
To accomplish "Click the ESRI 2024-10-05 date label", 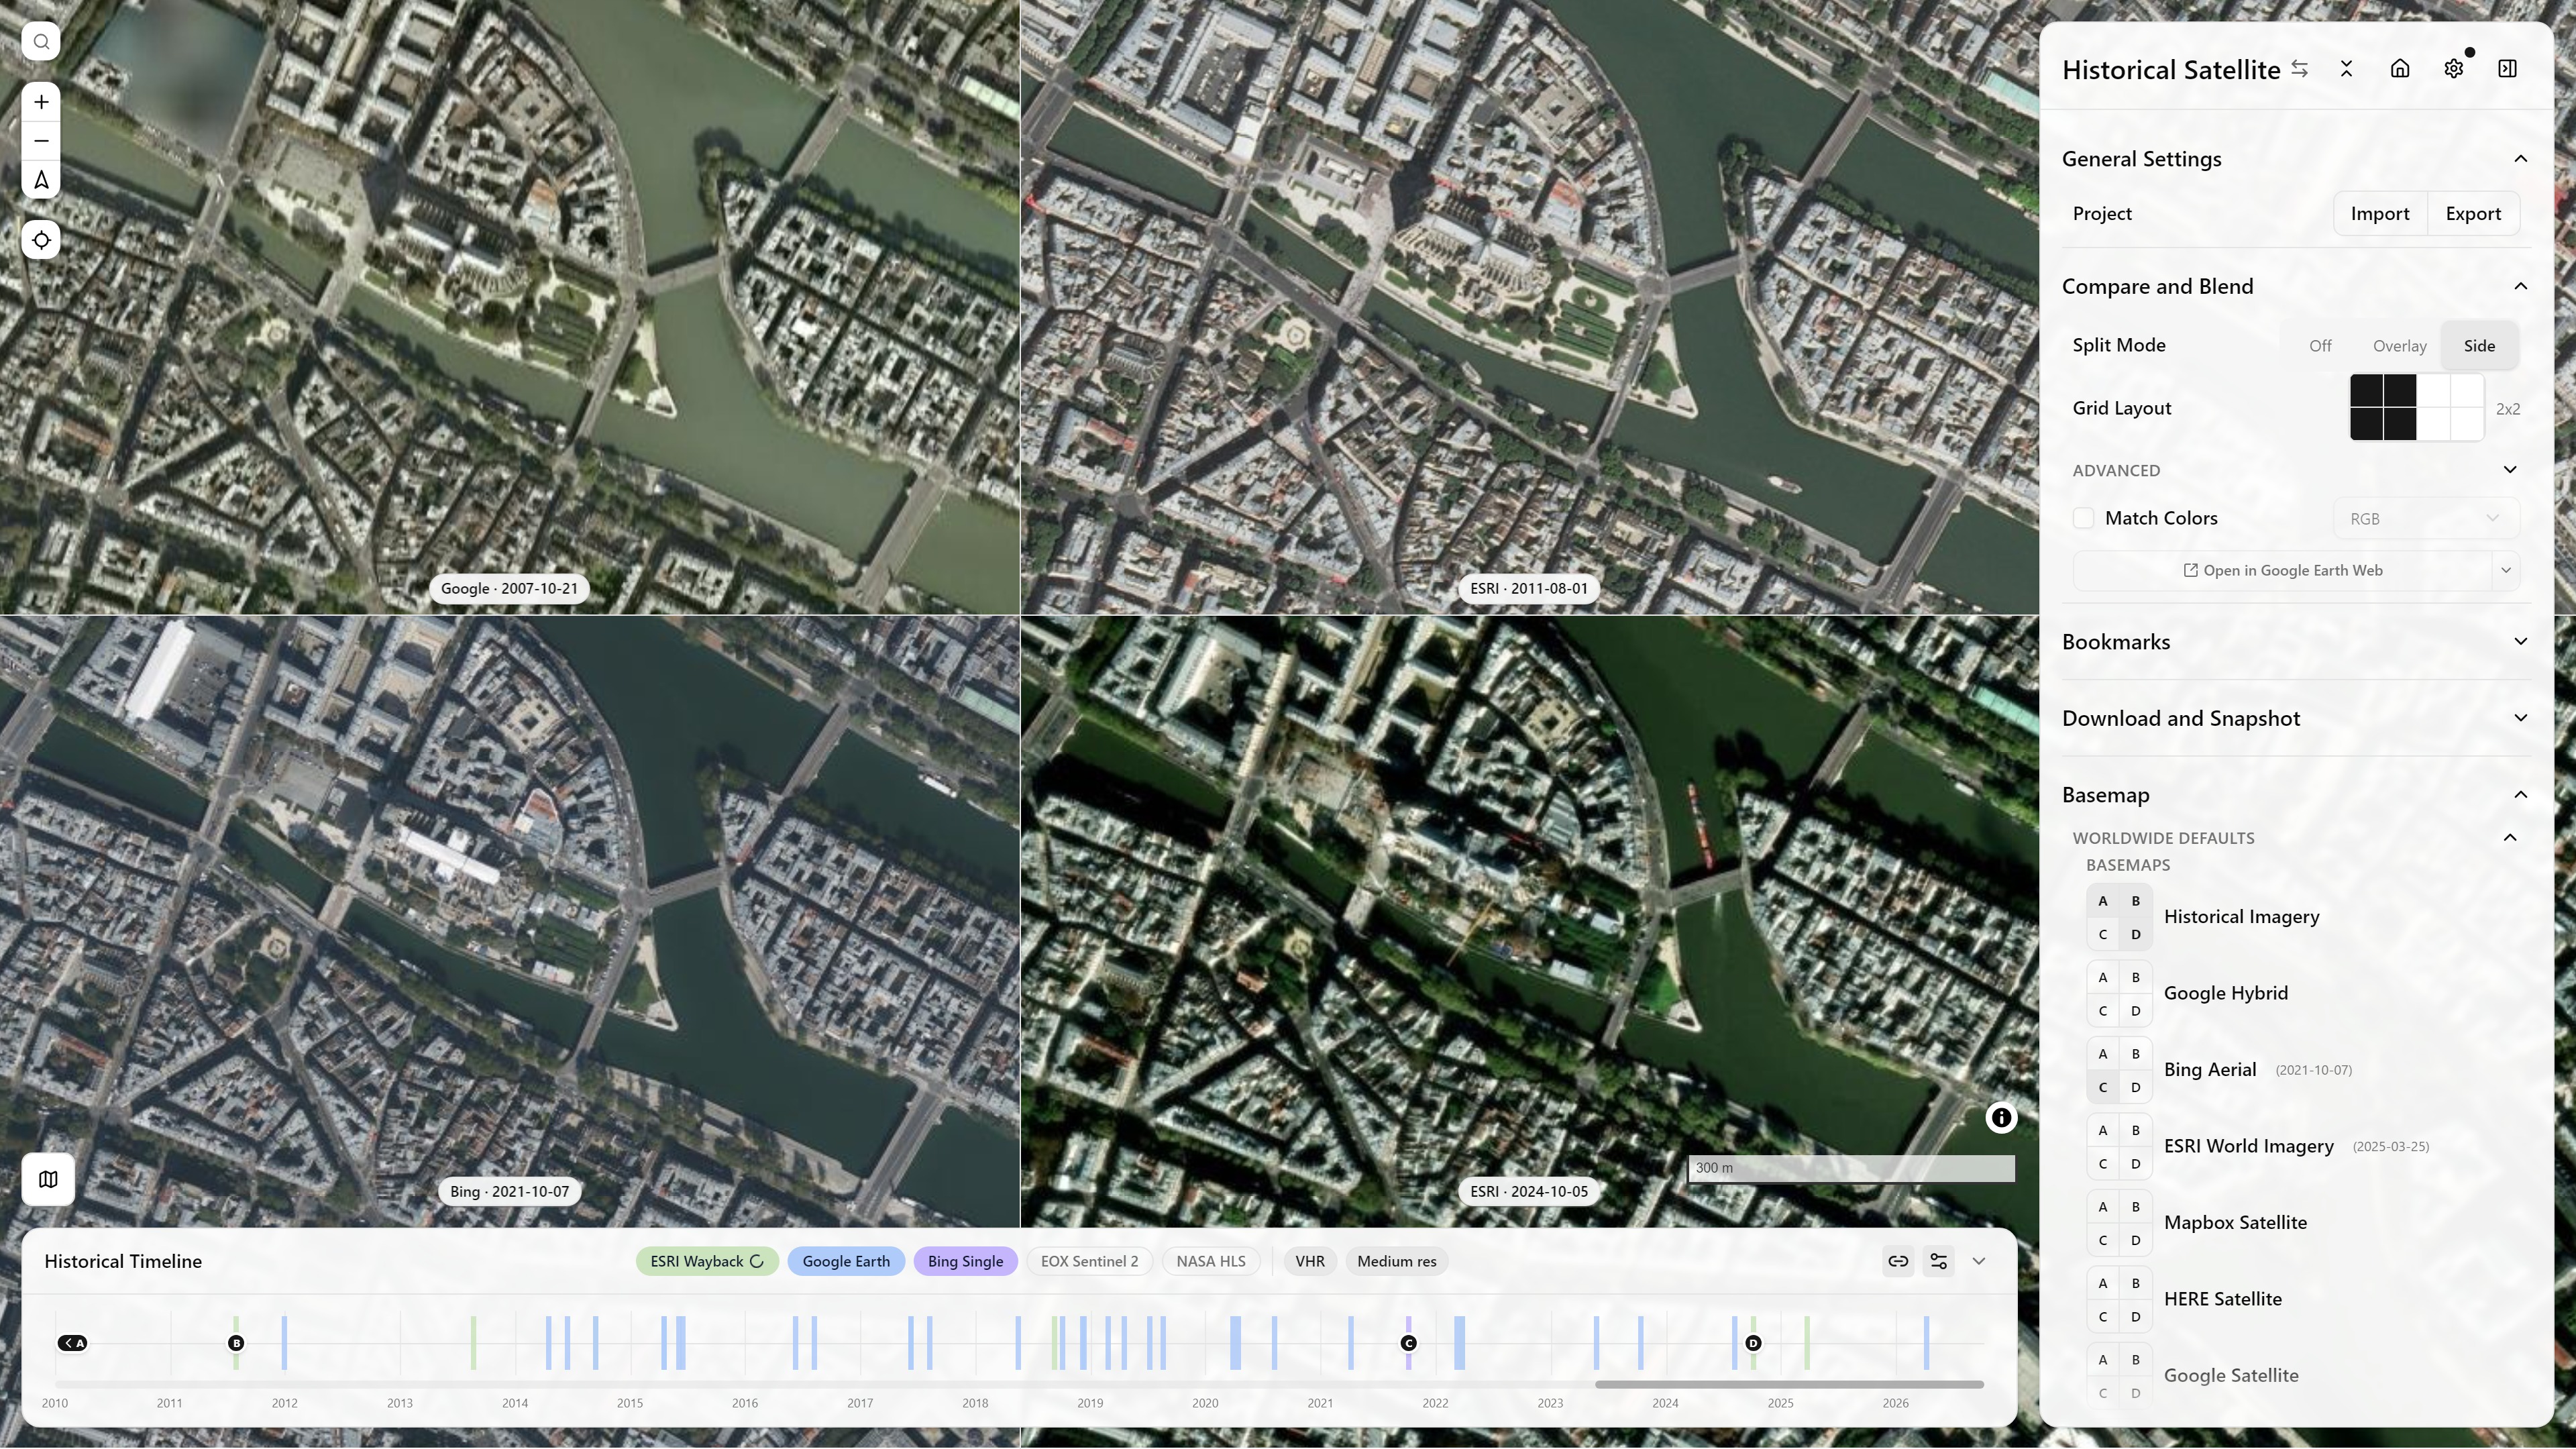I will (1529, 1192).
